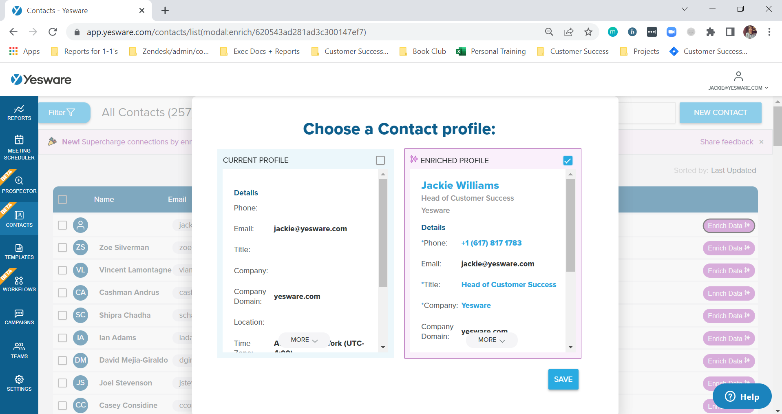Image resolution: width=782 pixels, height=414 pixels.
Task: Select the Vincent Lamontagne row checkbox
Action: click(x=62, y=270)
